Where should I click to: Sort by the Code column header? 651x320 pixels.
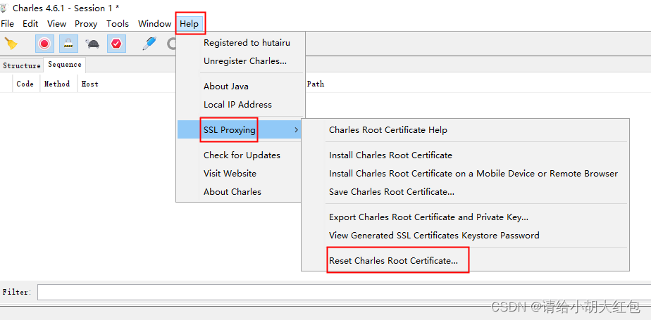pyautogui.click(x=25, y=84)
